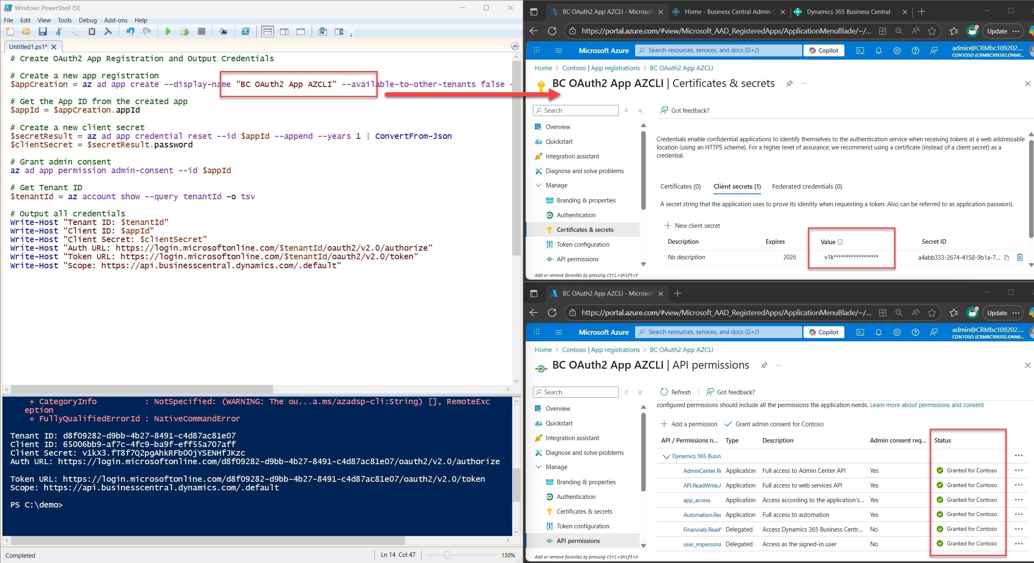Screen dimensions: 1034x563
Task: Save the Untitled1.ps1 script
Action: (43, 31)
